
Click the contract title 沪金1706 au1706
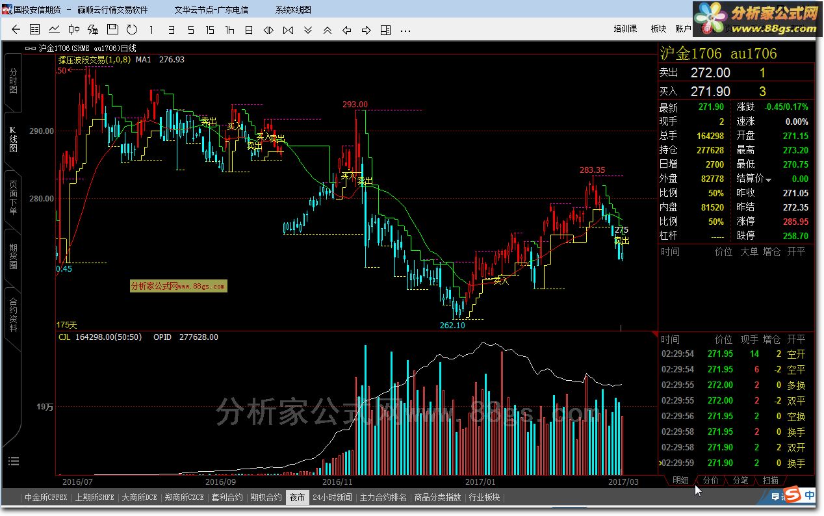click(719, 53)
